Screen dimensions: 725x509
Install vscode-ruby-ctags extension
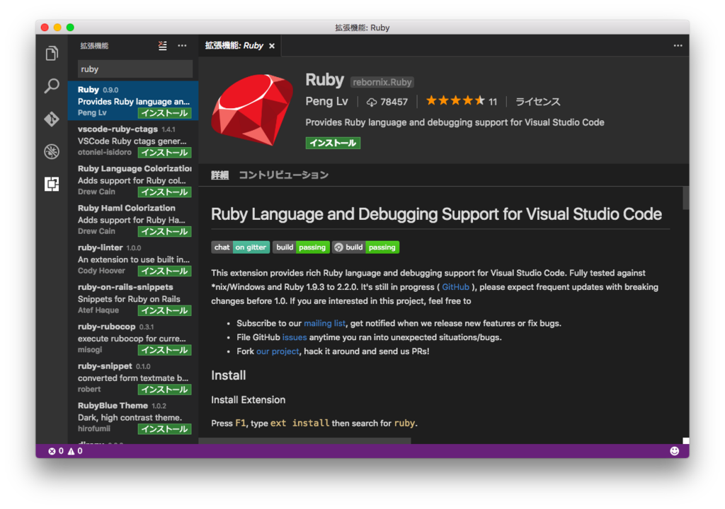click(x=164, y=153)
